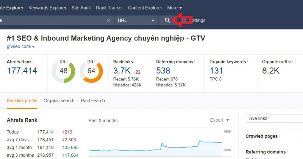This screenshot has height=159, width=303.
Task: Click the 2,303 rank drop value
Action: tap(69, 140)
